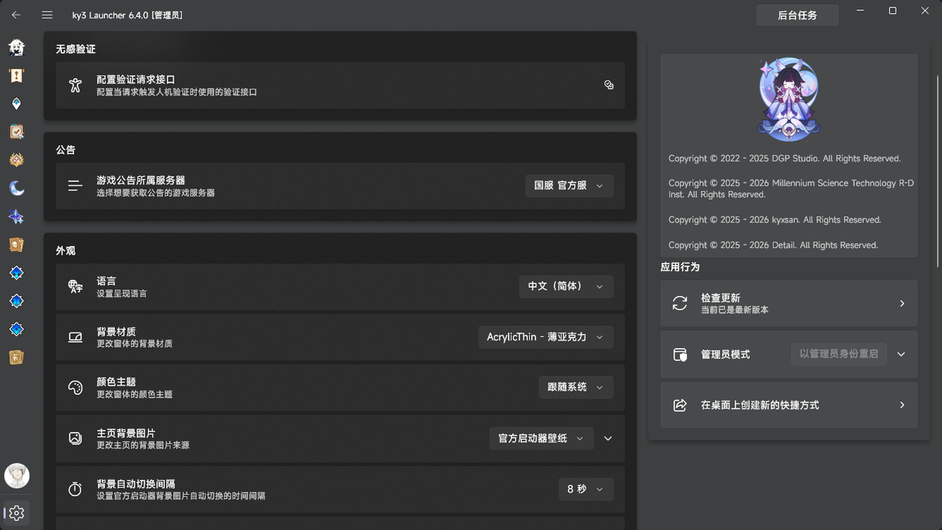Open the topmost game avatar icon in the sidebar

tap(16, 48)
